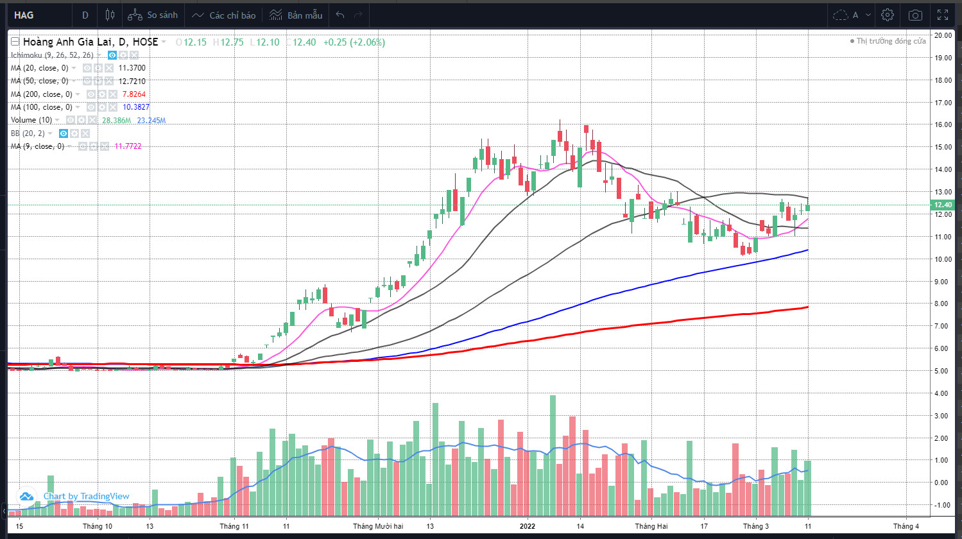Undo the last chart action
Viewport: 962px width, 539px height.
340,15
